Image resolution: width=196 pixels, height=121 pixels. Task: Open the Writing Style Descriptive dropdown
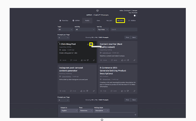(102, 111)
